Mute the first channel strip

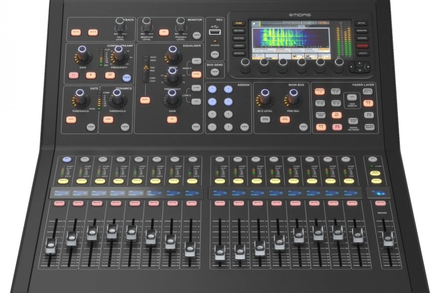tap(59, 203)
